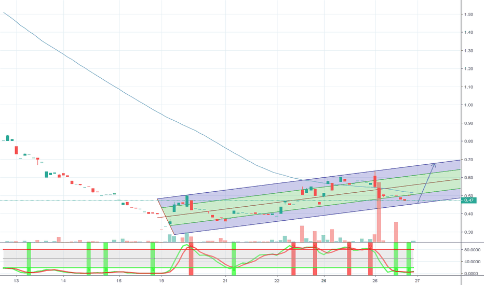The height and width of the screenshot is (285, 484).
Task: Click date label 15 on time axis
Action: click(x=119, y=281)
